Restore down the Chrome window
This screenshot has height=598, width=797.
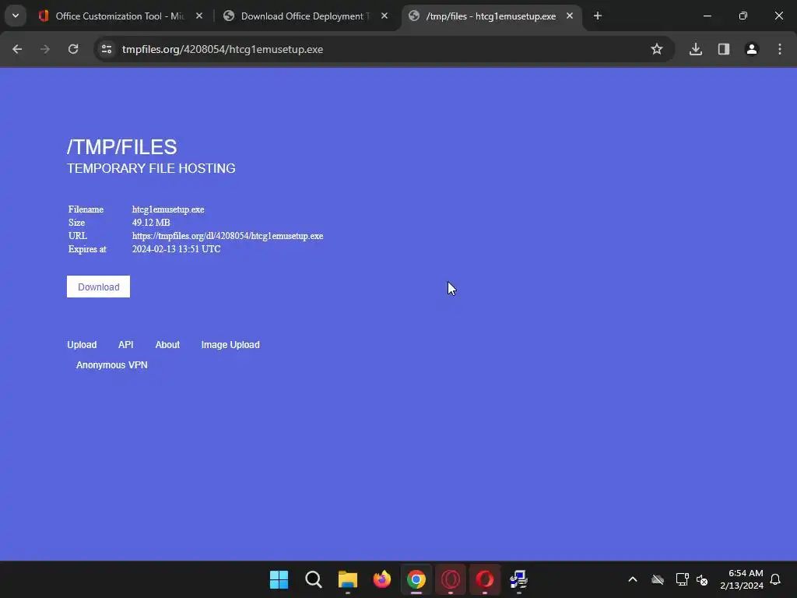click(x=743, y=16)
